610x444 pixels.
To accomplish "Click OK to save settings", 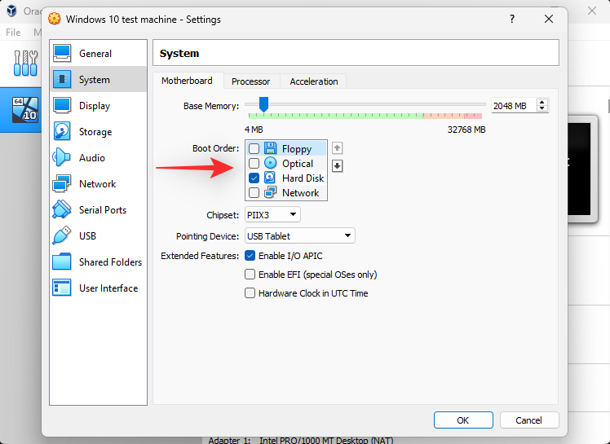I will pos(463,420).
